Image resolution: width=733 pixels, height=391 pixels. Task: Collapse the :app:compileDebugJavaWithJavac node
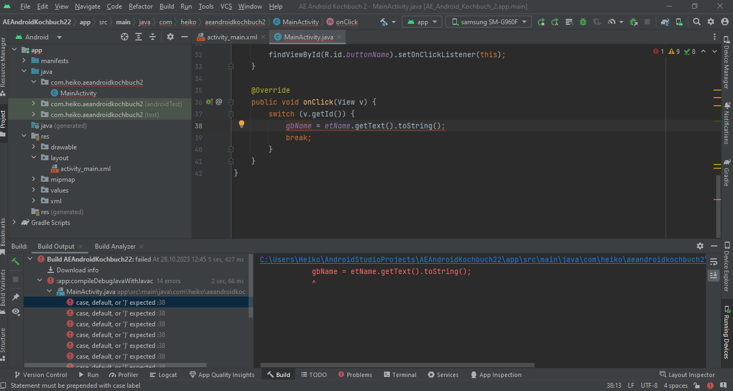click(x=40, y=281)
